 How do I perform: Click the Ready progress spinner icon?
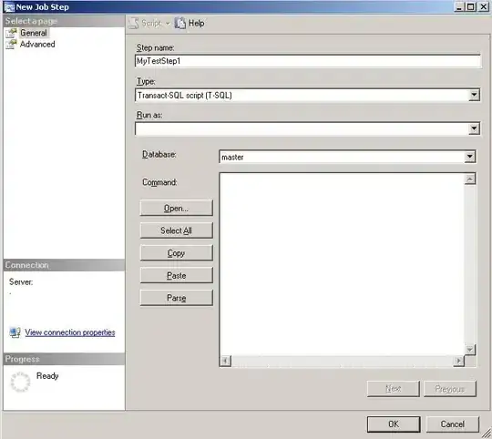[x=20, y=382]
